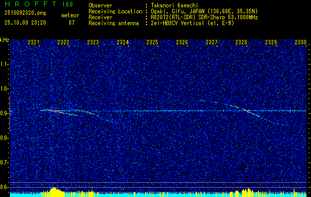Click the file name 2510092320.png
The height and width of the screenshot is (197, 311).
25,13
